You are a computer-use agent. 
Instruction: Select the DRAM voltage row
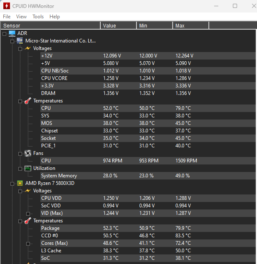148,93
